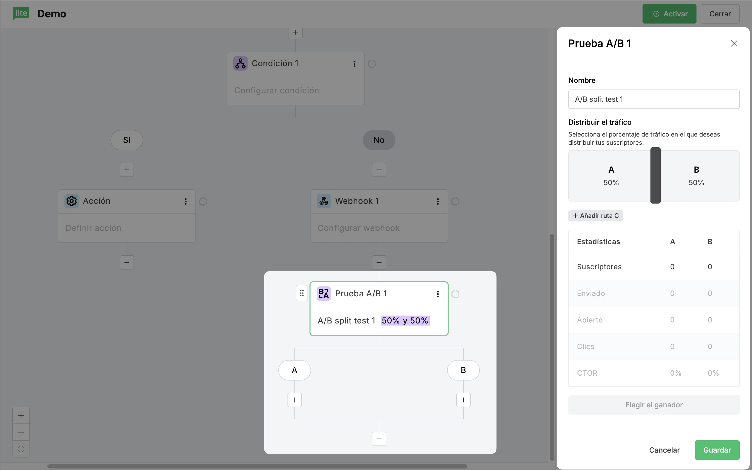Viewport: 752px width, 470px height.
Task: Zoom out of the workflow canvas
Action: (21, 432)
